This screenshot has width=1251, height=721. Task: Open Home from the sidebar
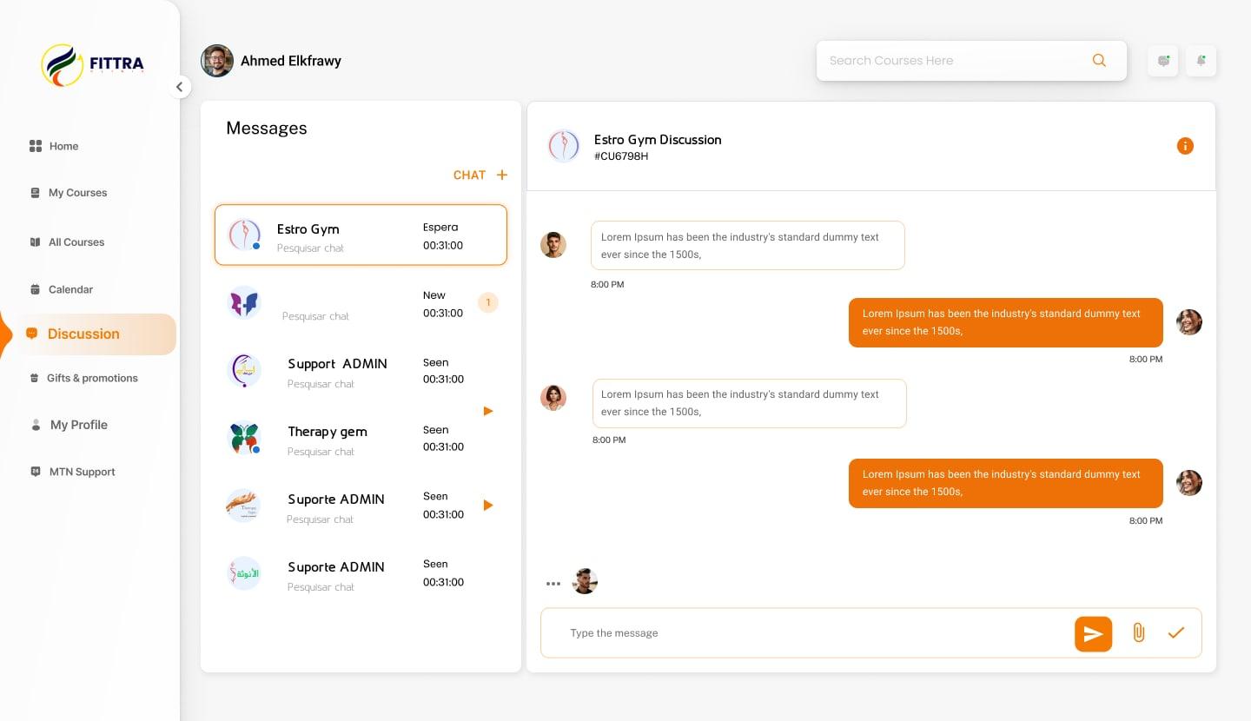54,146
